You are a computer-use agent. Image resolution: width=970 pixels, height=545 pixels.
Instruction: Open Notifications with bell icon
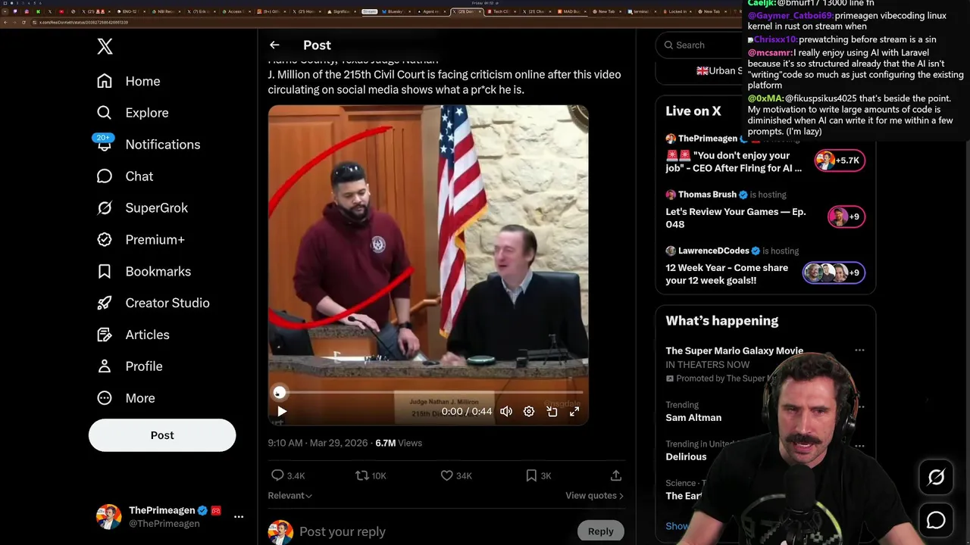pos(149,145)
